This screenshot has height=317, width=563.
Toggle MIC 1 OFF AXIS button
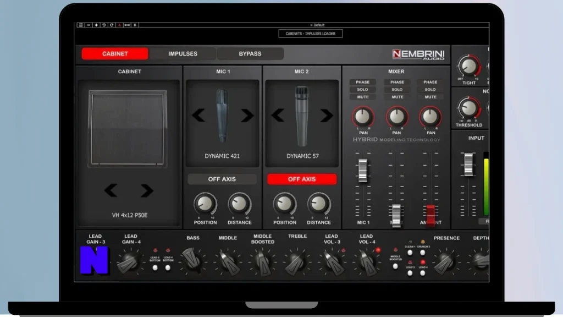222,179
